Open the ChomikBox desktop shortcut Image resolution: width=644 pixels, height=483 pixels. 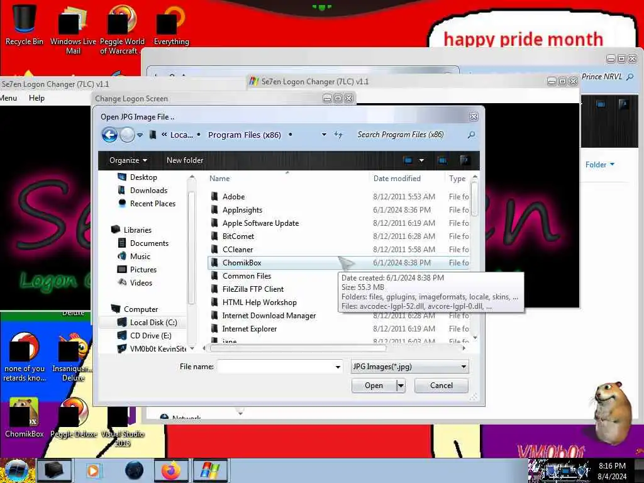25,417
